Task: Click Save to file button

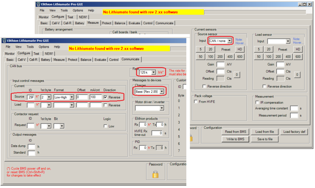Action: [265, 139]
